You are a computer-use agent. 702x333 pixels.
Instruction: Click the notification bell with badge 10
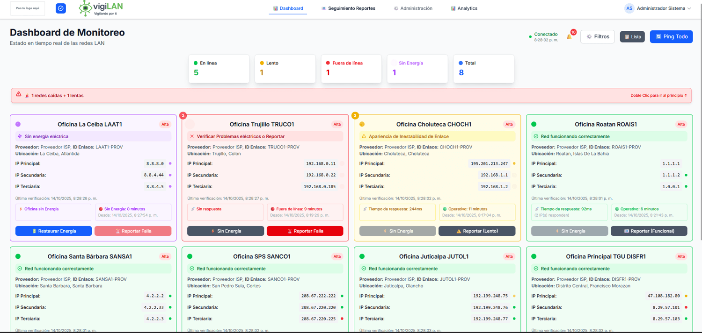[570, 36]
